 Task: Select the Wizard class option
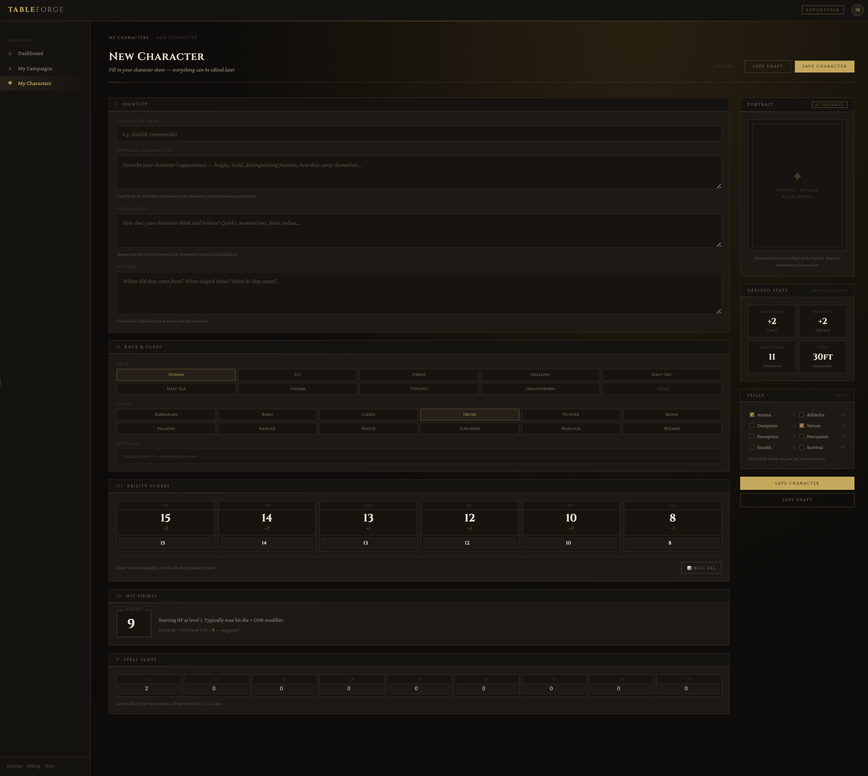[672, 429]
